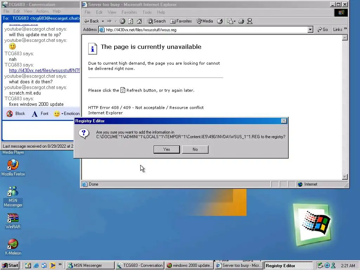Open the conversation window Help menu
Image resolution: width=360 pixels, height=270 pixels.
(x=57, y=11)
